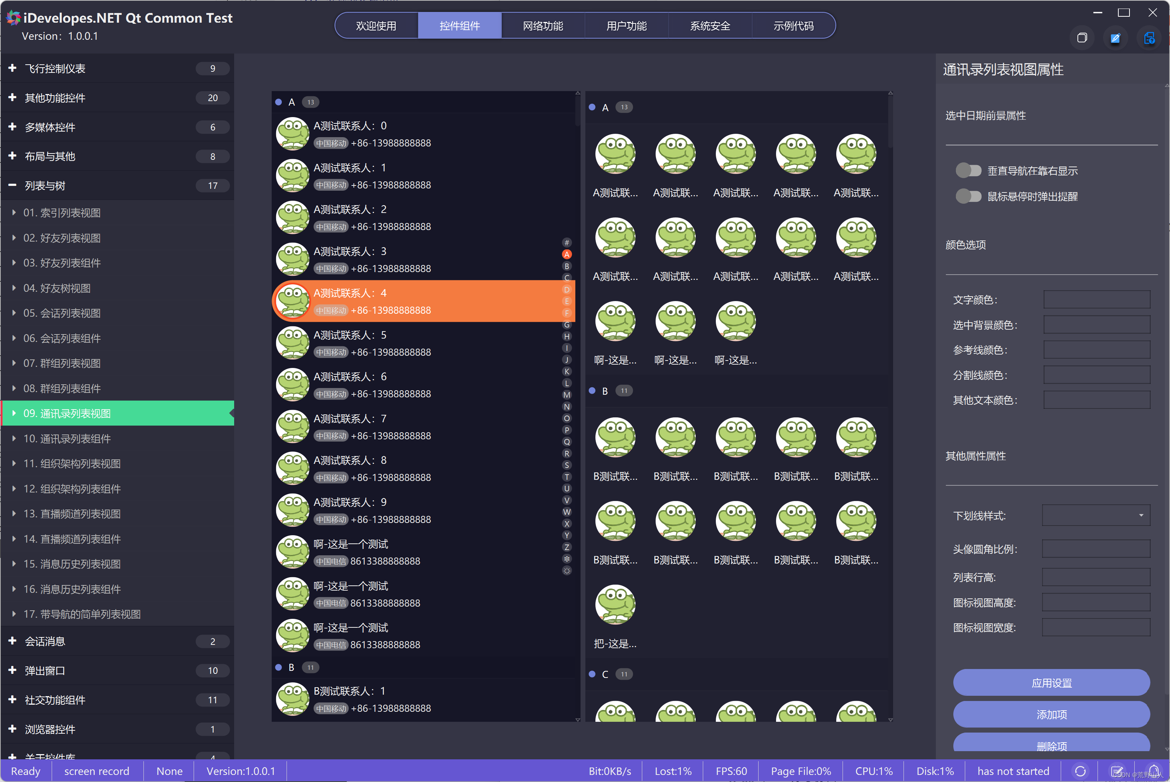
Task: Click the stacked windows icon in header
Action: pyautogui.click(x=1082, y=38)
